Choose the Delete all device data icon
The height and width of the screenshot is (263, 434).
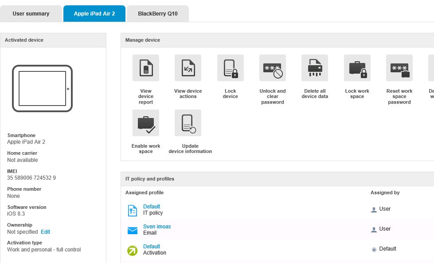click(315, 68)
